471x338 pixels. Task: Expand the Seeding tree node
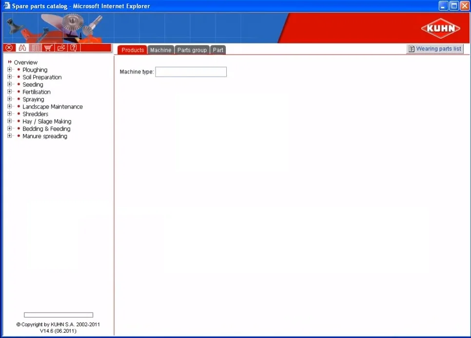(10, 84)
